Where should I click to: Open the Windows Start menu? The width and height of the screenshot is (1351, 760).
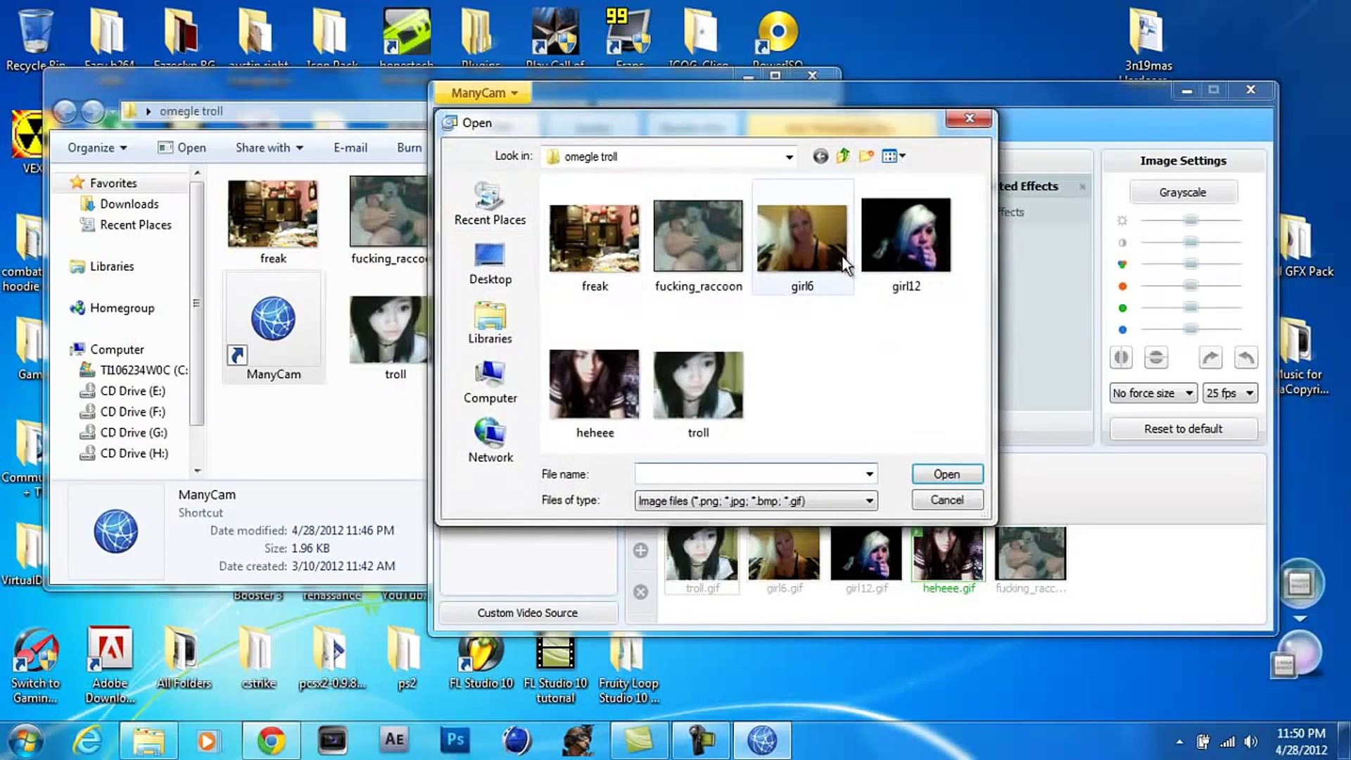click(27, 740)
